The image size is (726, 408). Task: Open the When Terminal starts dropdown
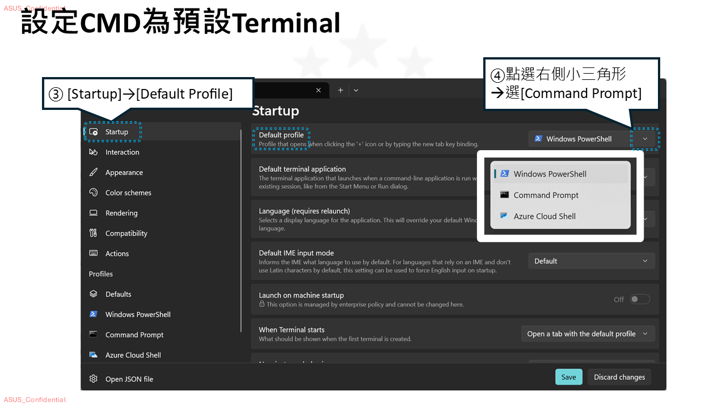[x=588, y=334]
